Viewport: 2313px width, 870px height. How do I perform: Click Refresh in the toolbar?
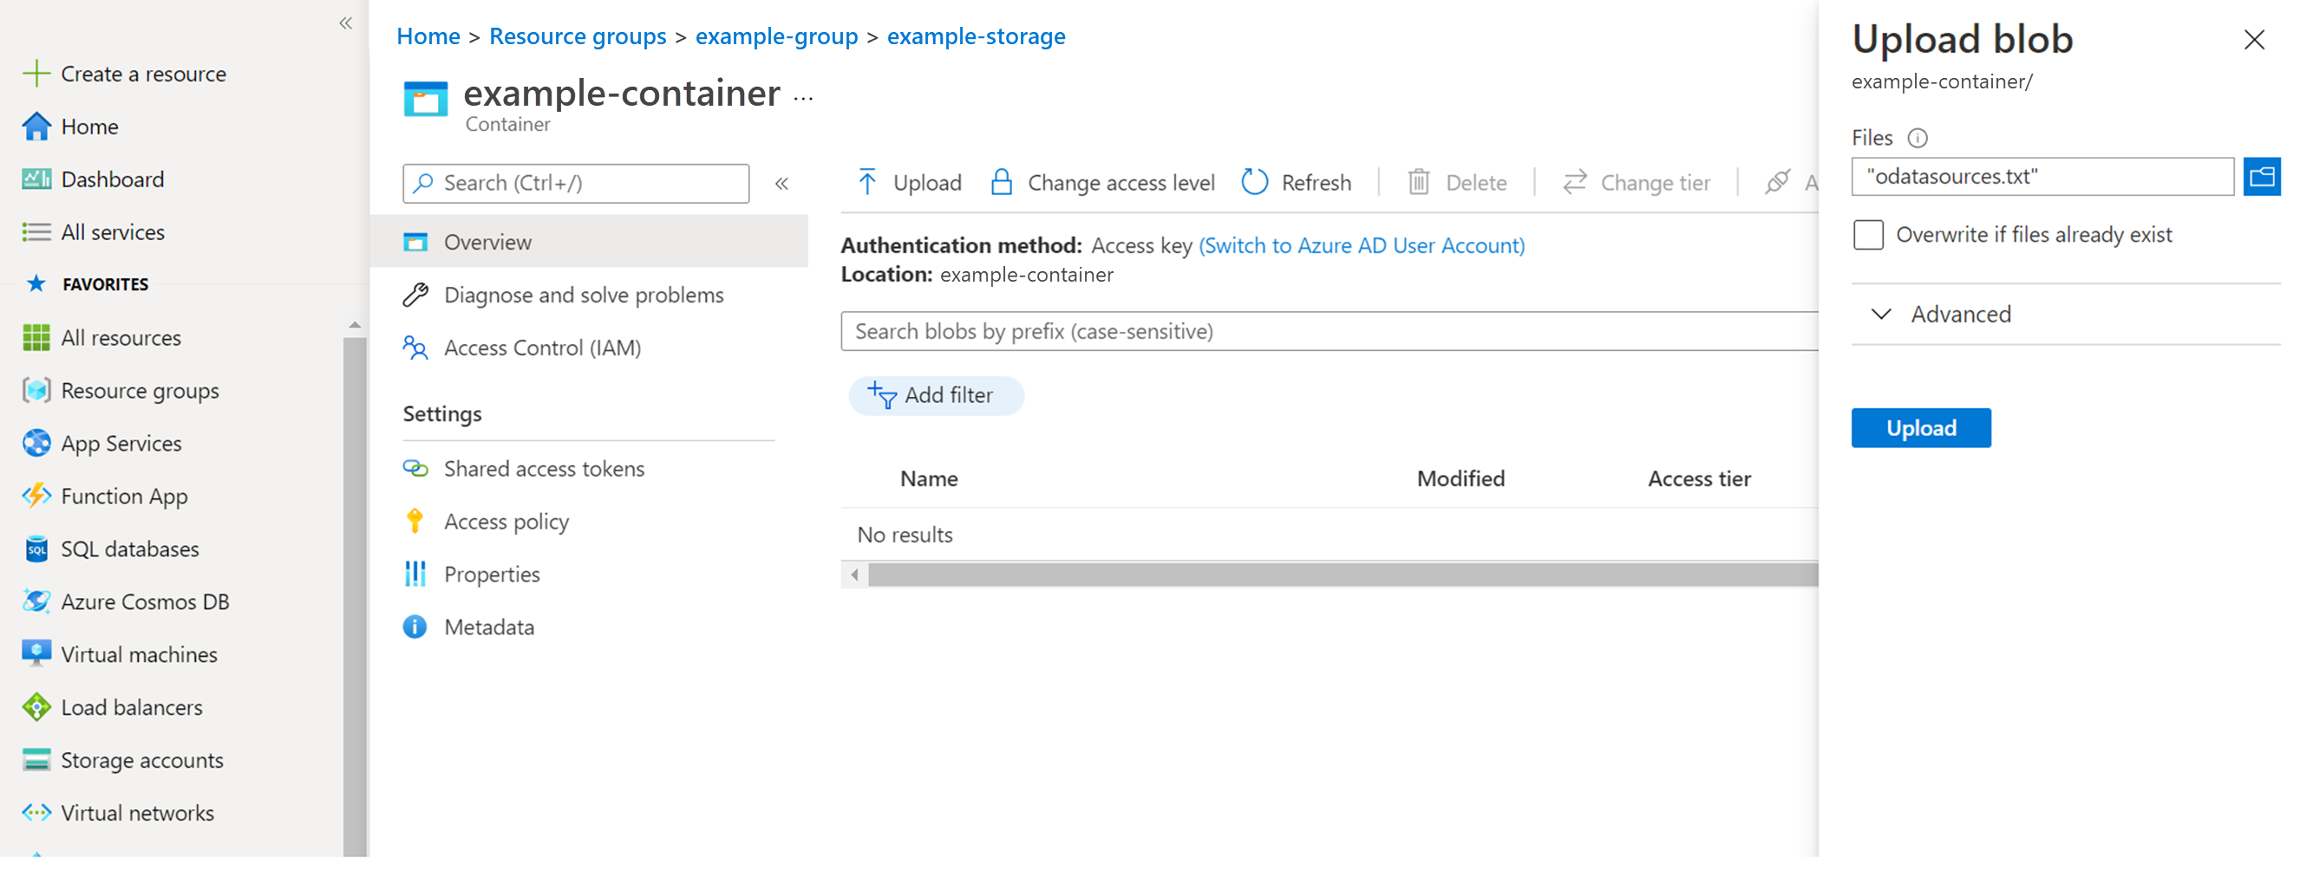tap(1296, 183)
